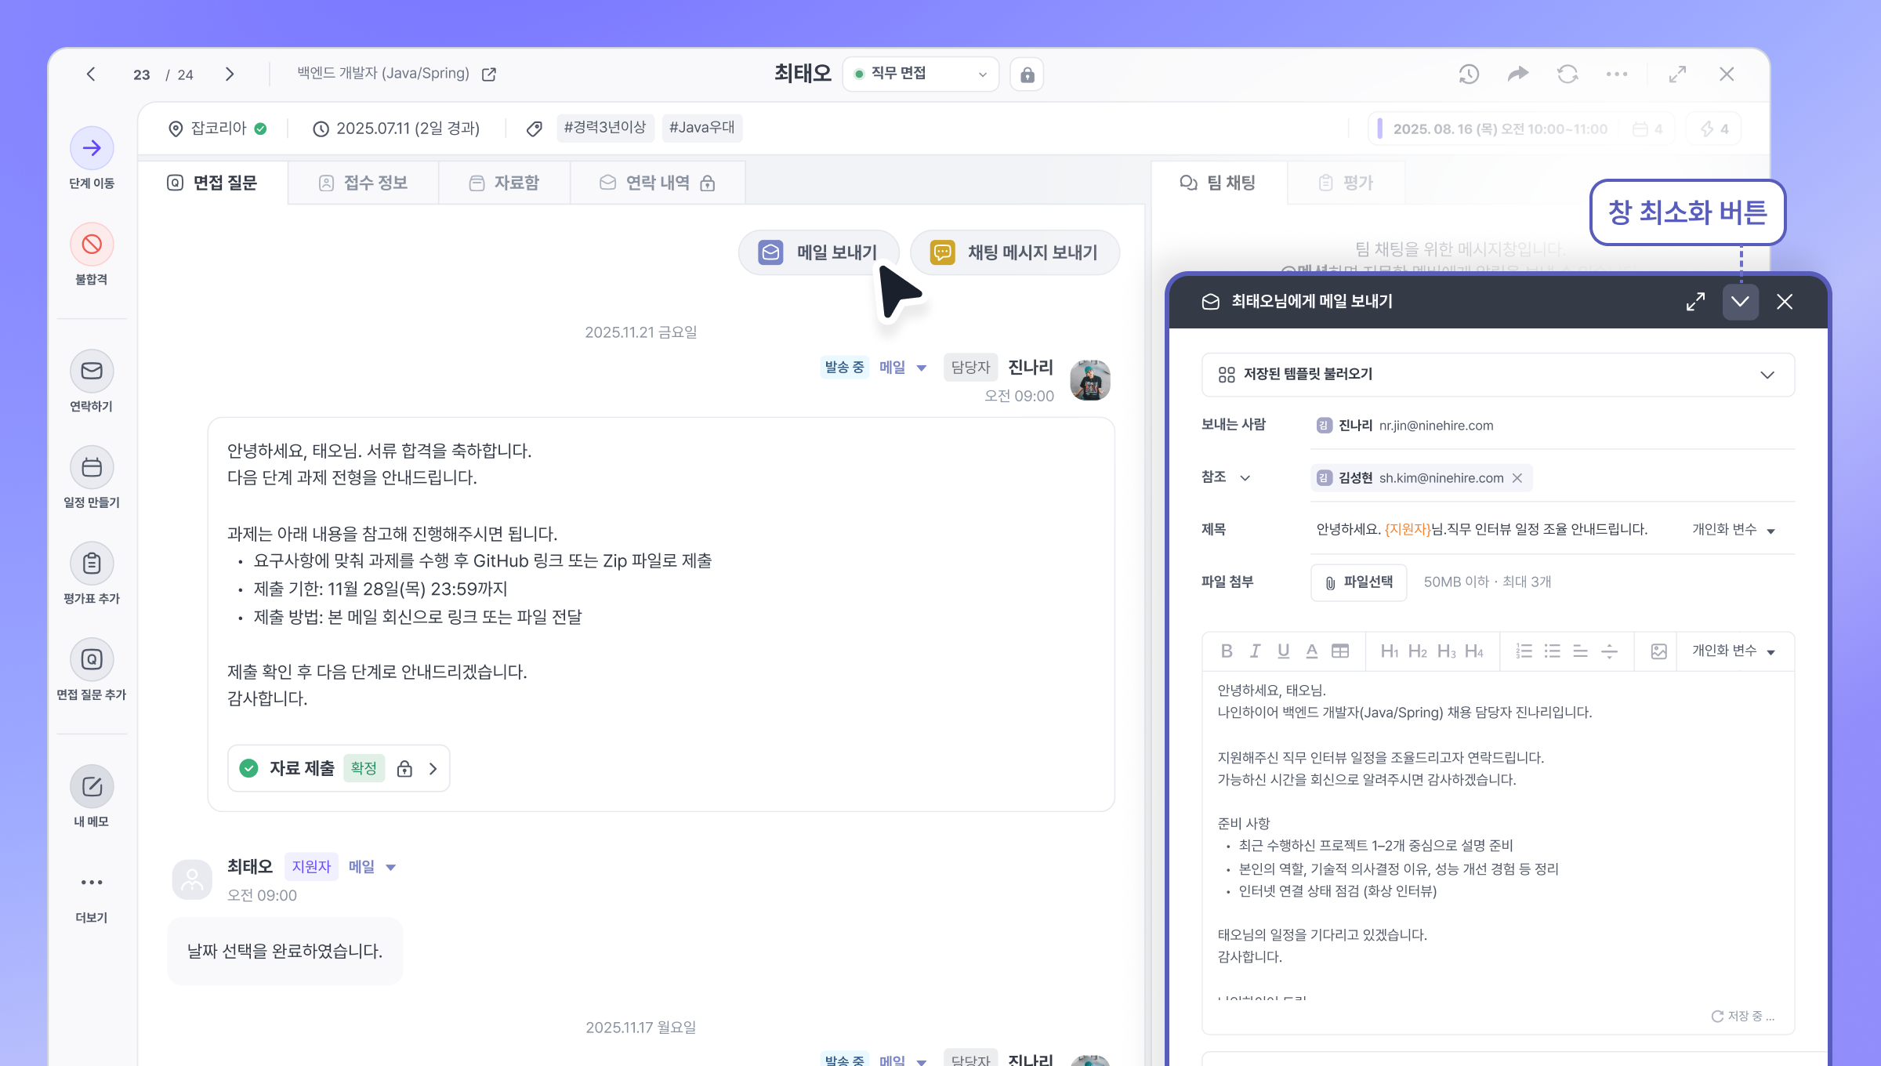Click the 파일선택 attach button
The width and height of the screenshot is (1881, 1066).
click(x=1358, y=582)
